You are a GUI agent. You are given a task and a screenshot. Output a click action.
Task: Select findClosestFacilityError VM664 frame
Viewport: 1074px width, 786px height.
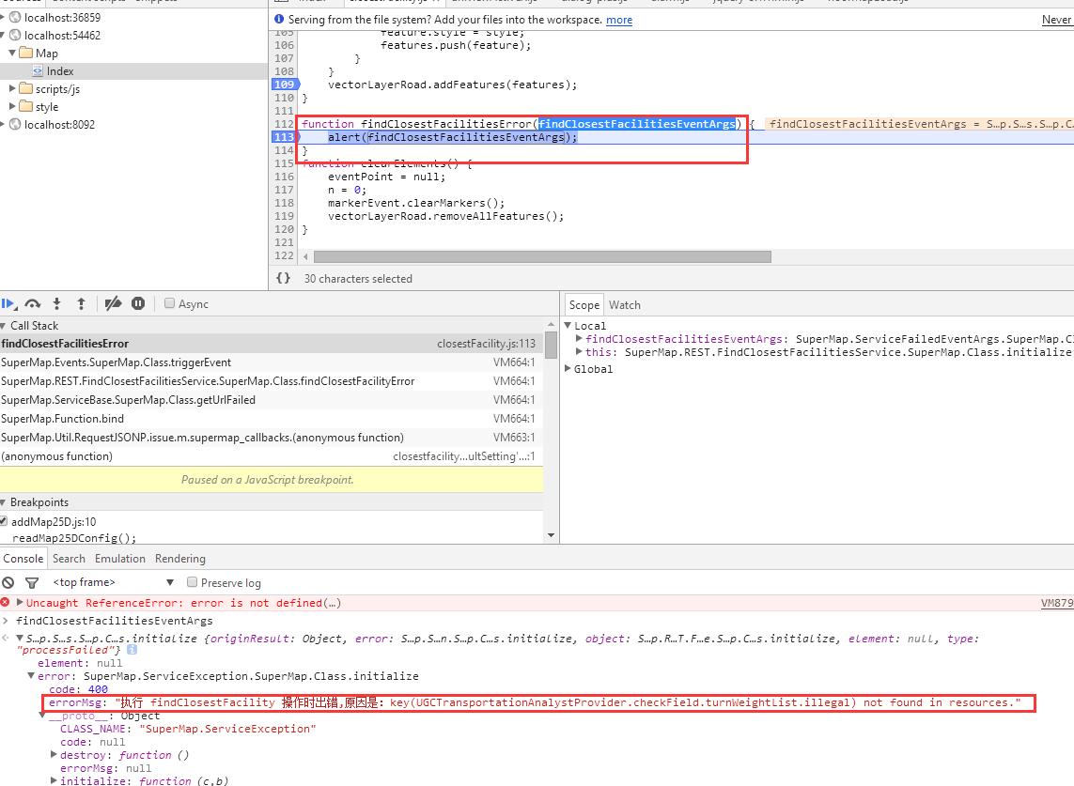(x=272, y=381)
